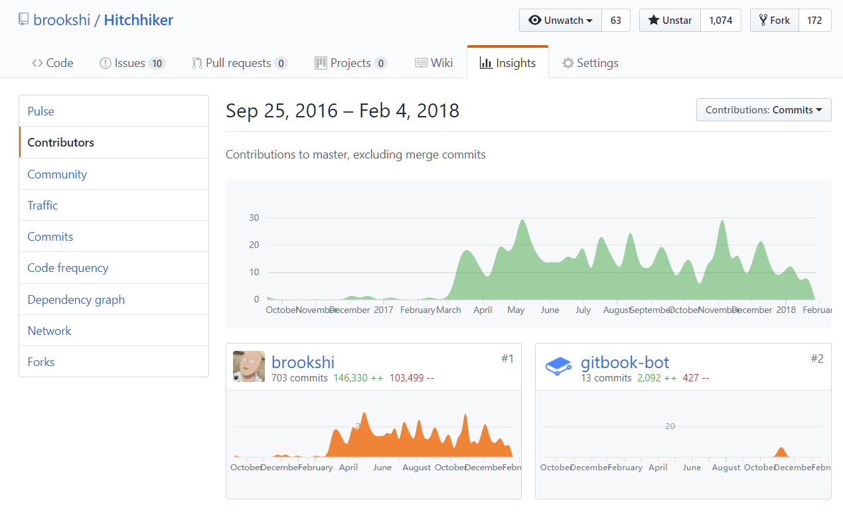Click brookshi's 103,499 -- deletions figure
This screenshot has width=843, height=514.
[412, 378]
